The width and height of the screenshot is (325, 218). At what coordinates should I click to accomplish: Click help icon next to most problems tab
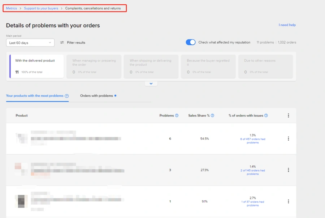click(x=67, y=96)
